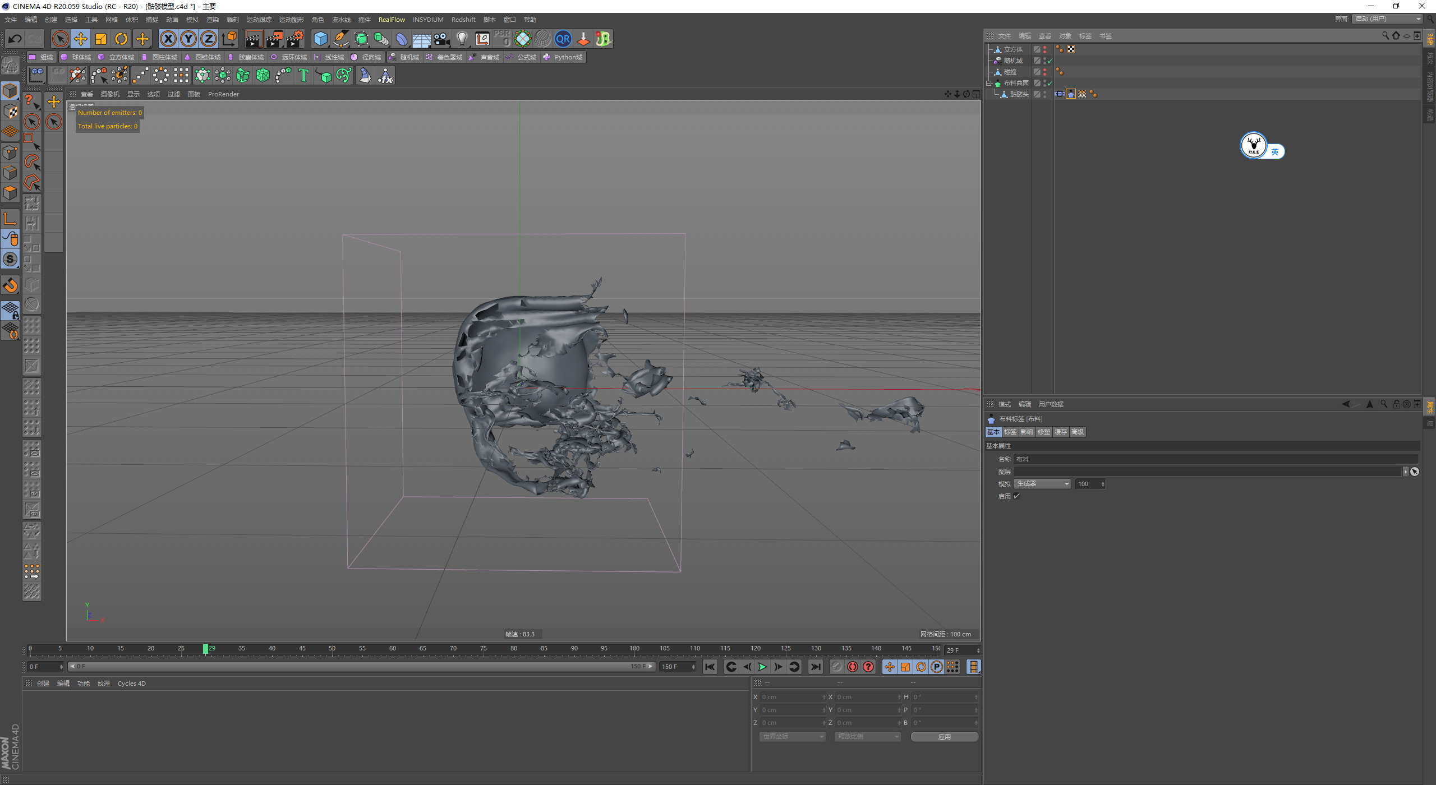Viewport: 1436px width, 785px height.
Task: Click the camera object icon
Action: point(442,39)
